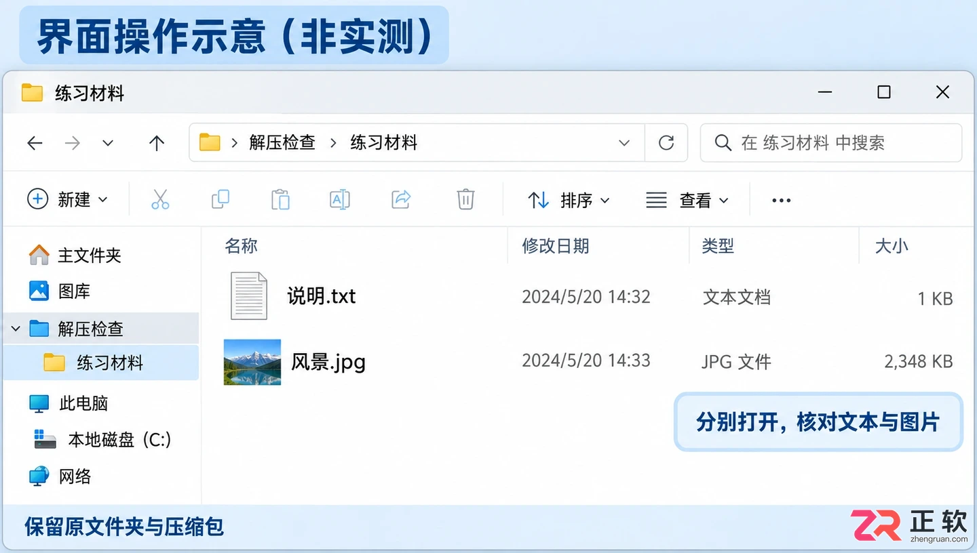Minimize the 练习材料 window

[825, 93]
